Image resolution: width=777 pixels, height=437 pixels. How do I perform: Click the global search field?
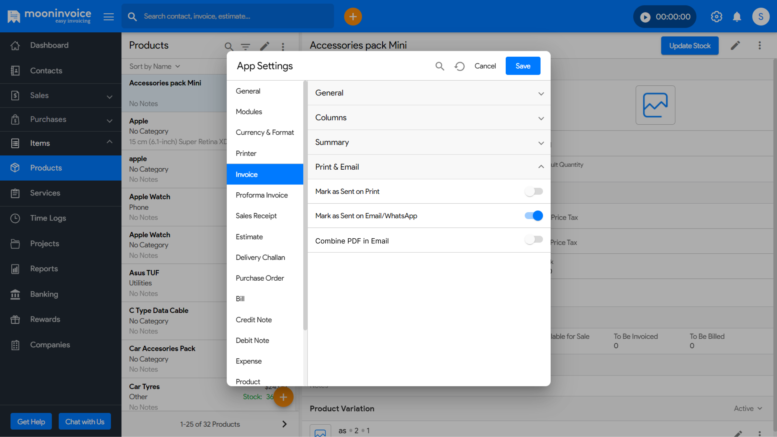pyautogui.click(x=228, y=16)
